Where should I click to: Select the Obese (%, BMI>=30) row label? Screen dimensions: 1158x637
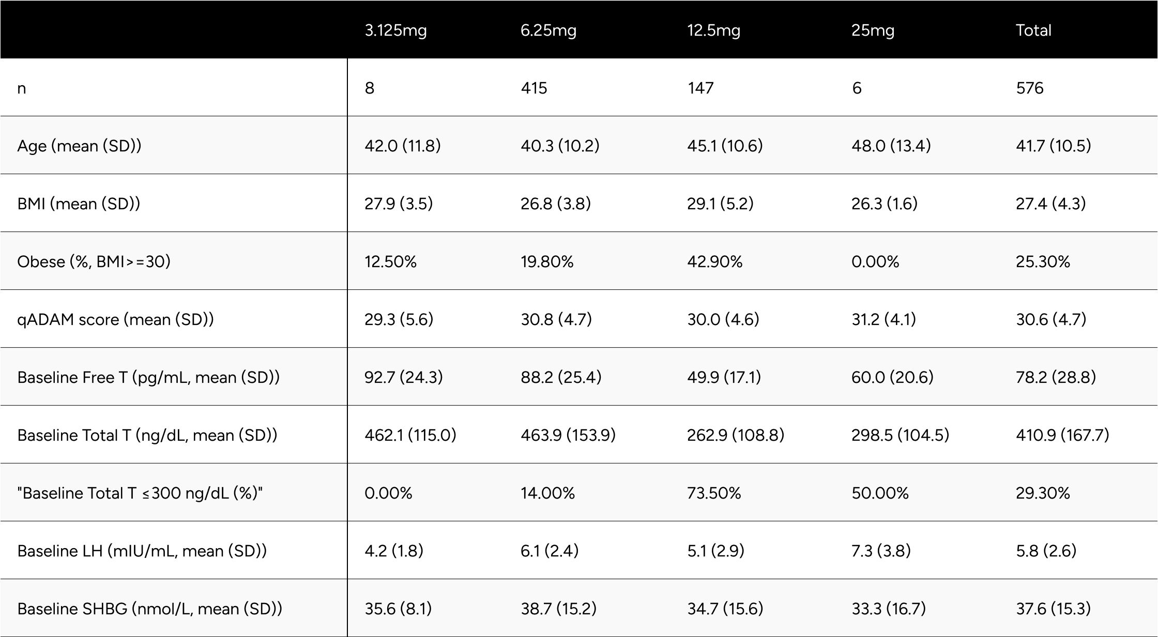click(94, 262)
